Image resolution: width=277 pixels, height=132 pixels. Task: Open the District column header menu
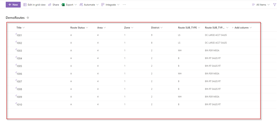pyautogui.click(x=157, y=28)
